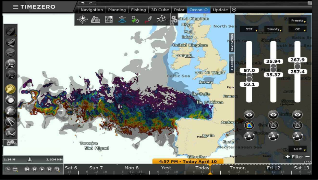
Task: Toggle O2 layer visibility eye
Action: coord(297,114)
